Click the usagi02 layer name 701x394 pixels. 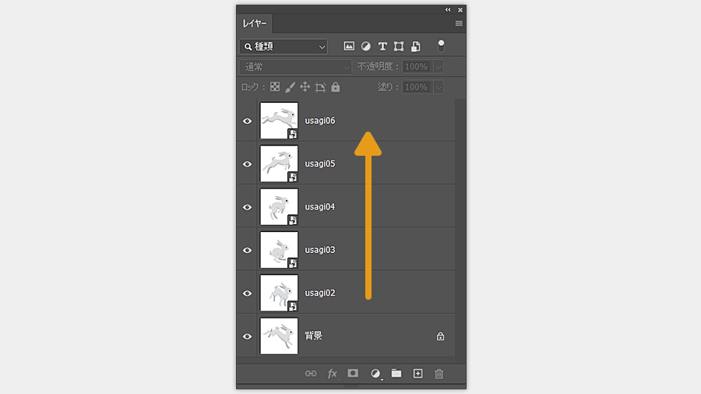pos(319,293)
